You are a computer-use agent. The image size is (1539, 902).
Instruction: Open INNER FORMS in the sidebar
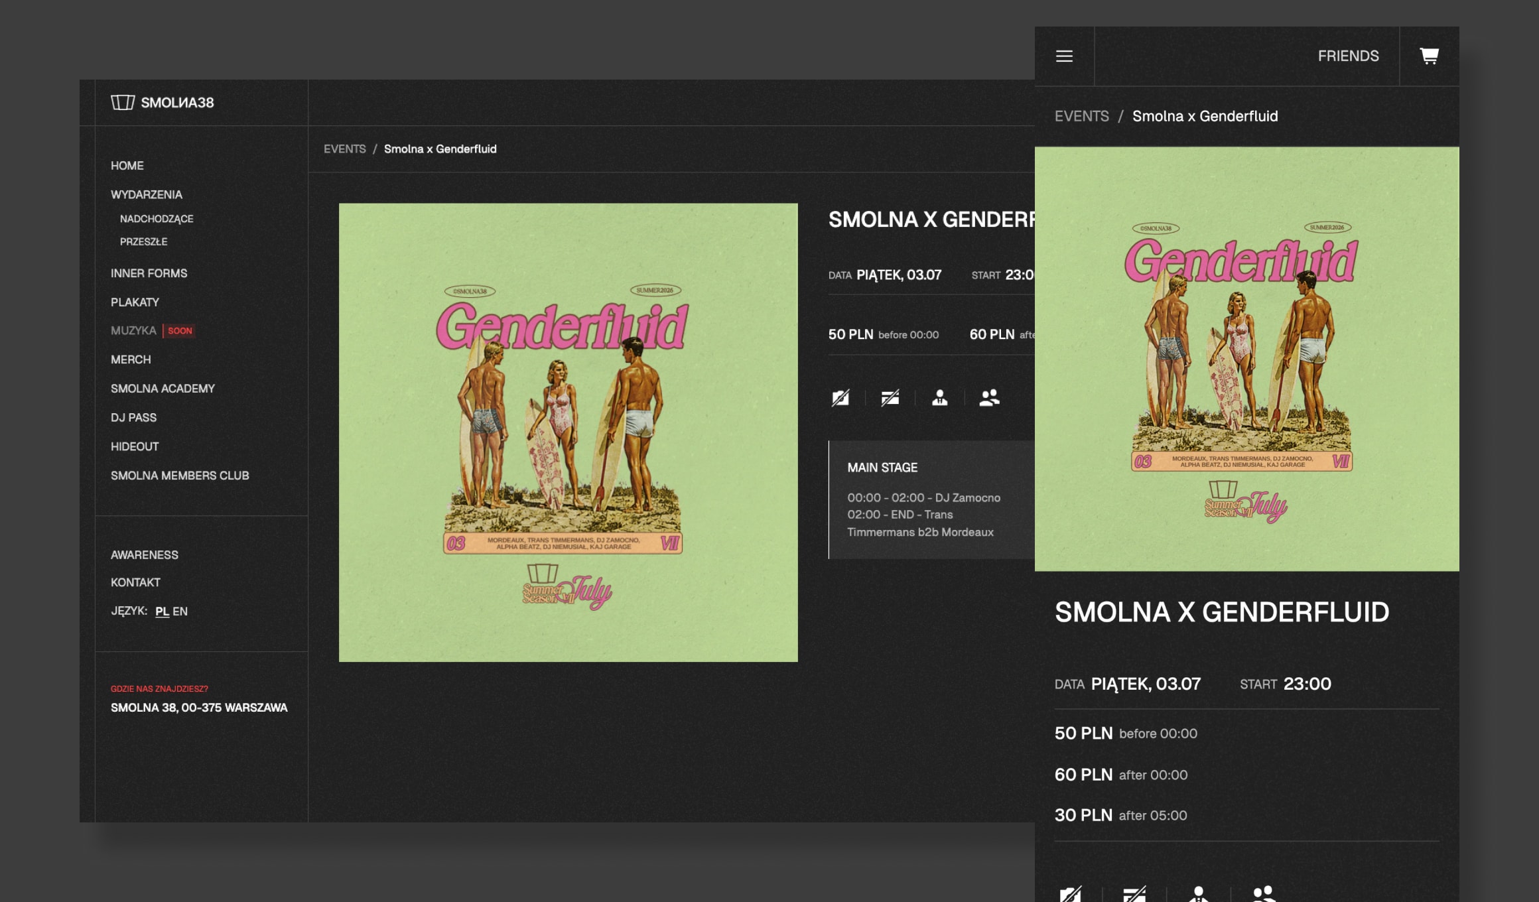tap(149, 273)
